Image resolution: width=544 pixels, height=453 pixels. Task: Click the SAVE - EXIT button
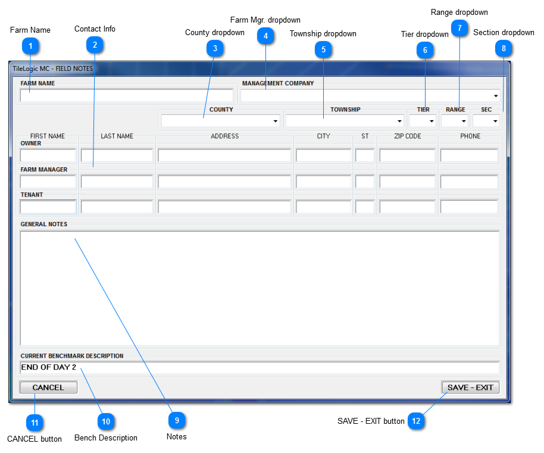point(470,388)
